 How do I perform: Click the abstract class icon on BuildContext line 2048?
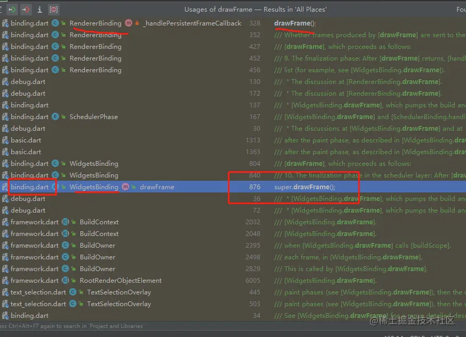point(65,234)
